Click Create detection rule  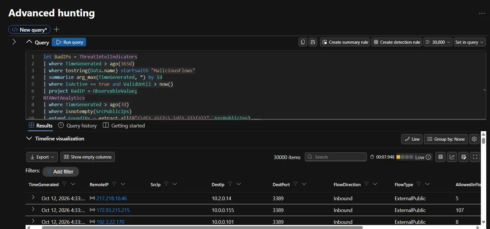click(x=396, y=42)
